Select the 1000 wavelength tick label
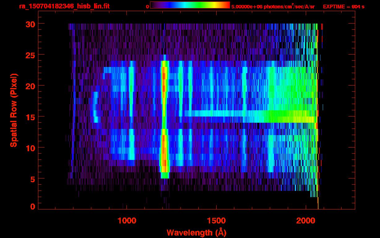 (x=127, y=221)
